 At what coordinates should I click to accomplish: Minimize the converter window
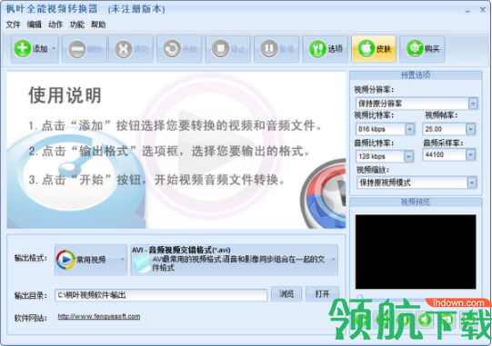[x=467, y=11]
